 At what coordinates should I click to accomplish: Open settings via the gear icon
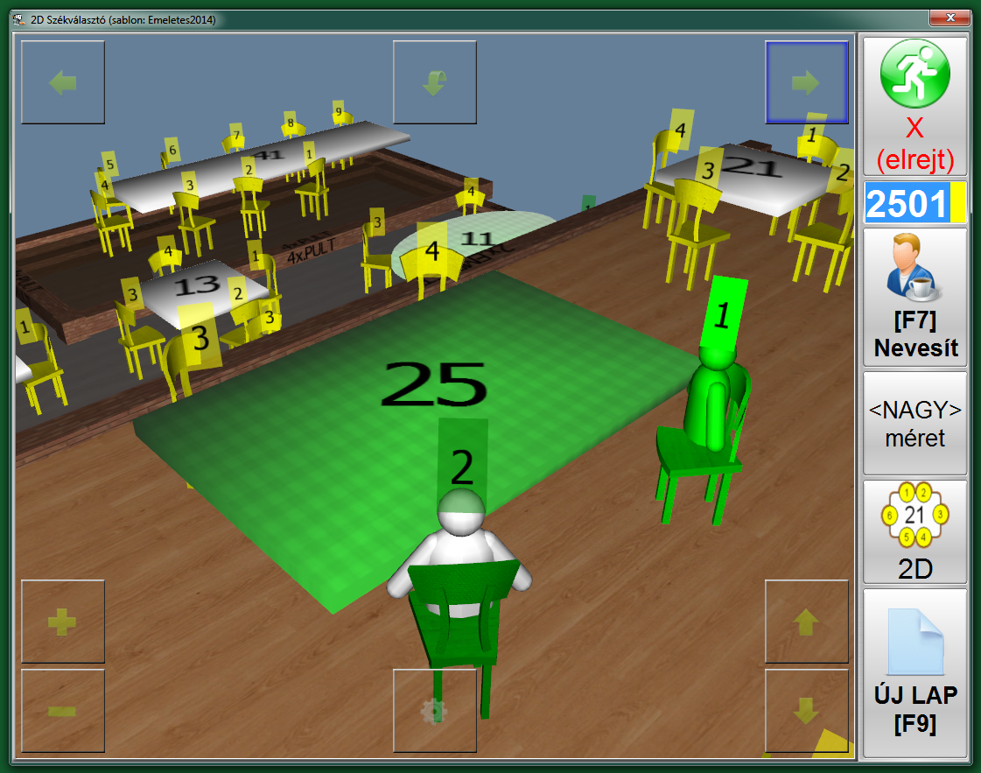(435, 711)
